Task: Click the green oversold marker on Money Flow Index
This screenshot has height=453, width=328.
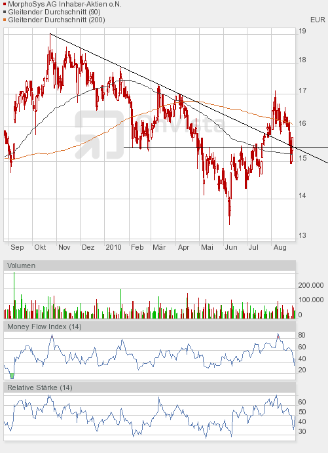Action: 12,376
